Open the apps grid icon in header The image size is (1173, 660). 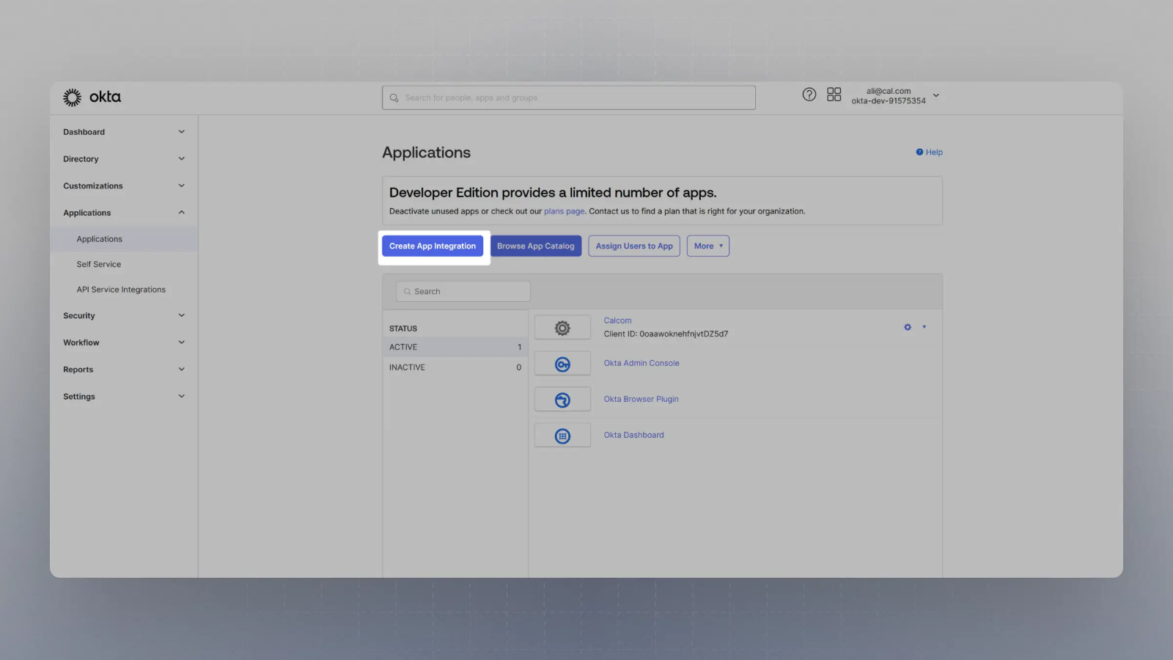coord(834,95)
